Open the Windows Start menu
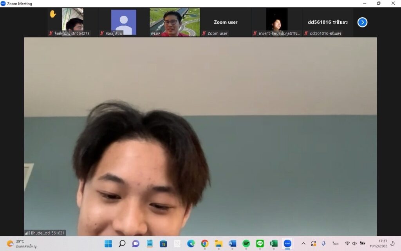Image resolution: width=401 pixels, height=251 pixels. (108, 244)
